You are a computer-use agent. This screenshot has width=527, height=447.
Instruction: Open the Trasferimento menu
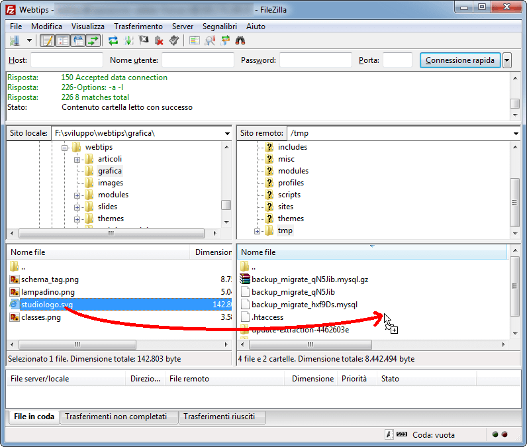point(138,26)
